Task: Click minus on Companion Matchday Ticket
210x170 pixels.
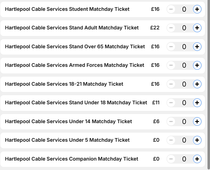Action: click(x=171, y=159)
